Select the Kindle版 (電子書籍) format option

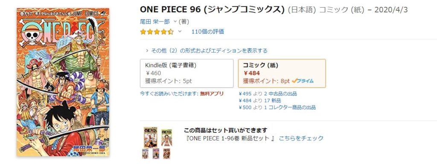187,73
